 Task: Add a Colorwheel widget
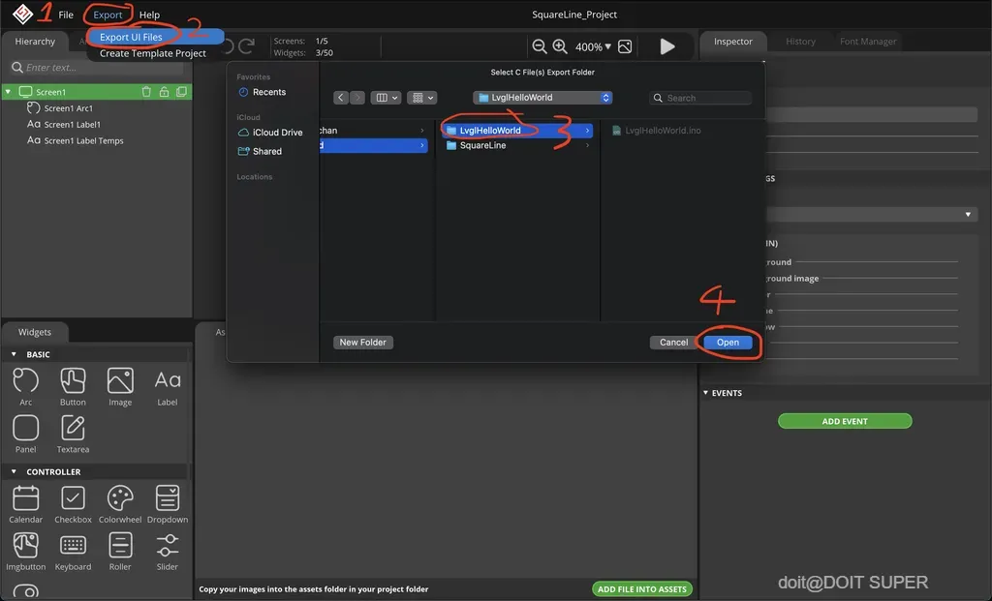(120, 504)
